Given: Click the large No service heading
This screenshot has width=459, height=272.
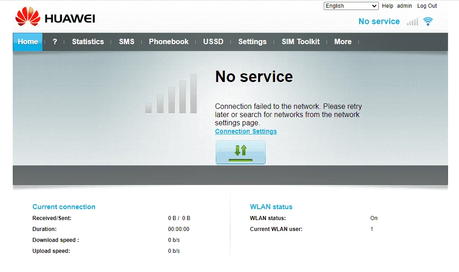Looking at the screenshot, I should click(254, 77).
